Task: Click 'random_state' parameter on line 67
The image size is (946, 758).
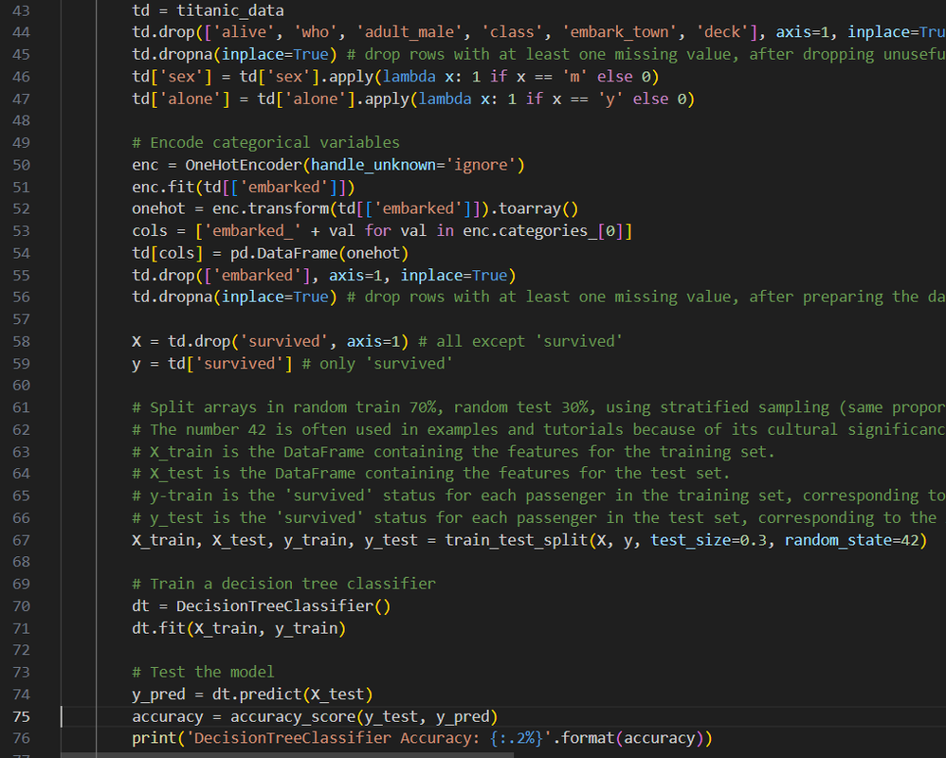Action: (838, 540)
